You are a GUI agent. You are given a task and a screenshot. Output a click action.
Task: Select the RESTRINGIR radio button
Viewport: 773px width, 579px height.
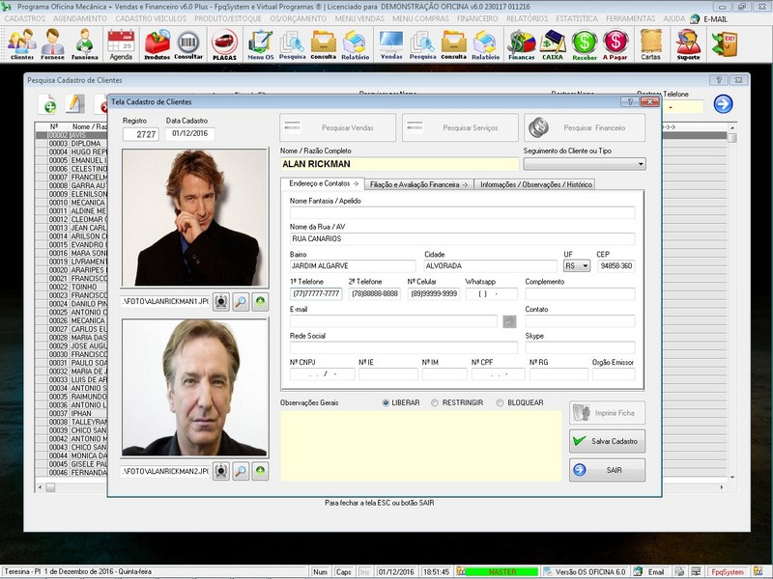click(434, 402)
